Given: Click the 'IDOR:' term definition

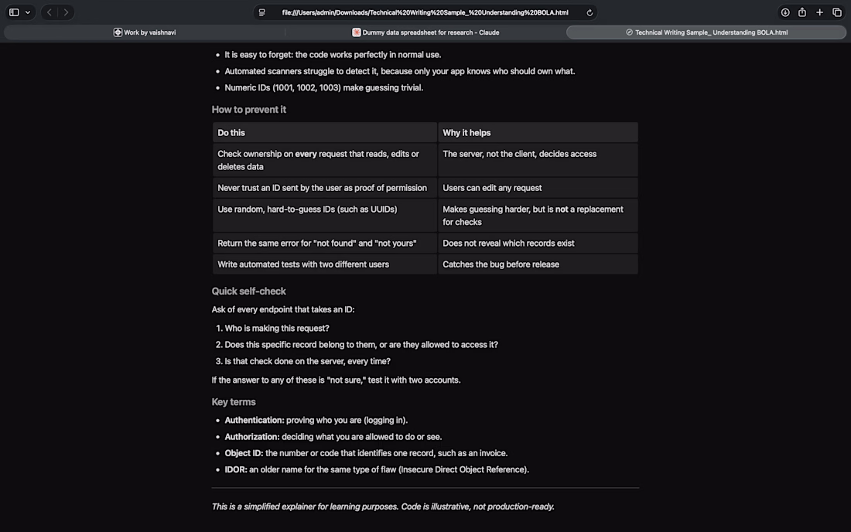Looking at the screenshot, I should coord(377,469).
